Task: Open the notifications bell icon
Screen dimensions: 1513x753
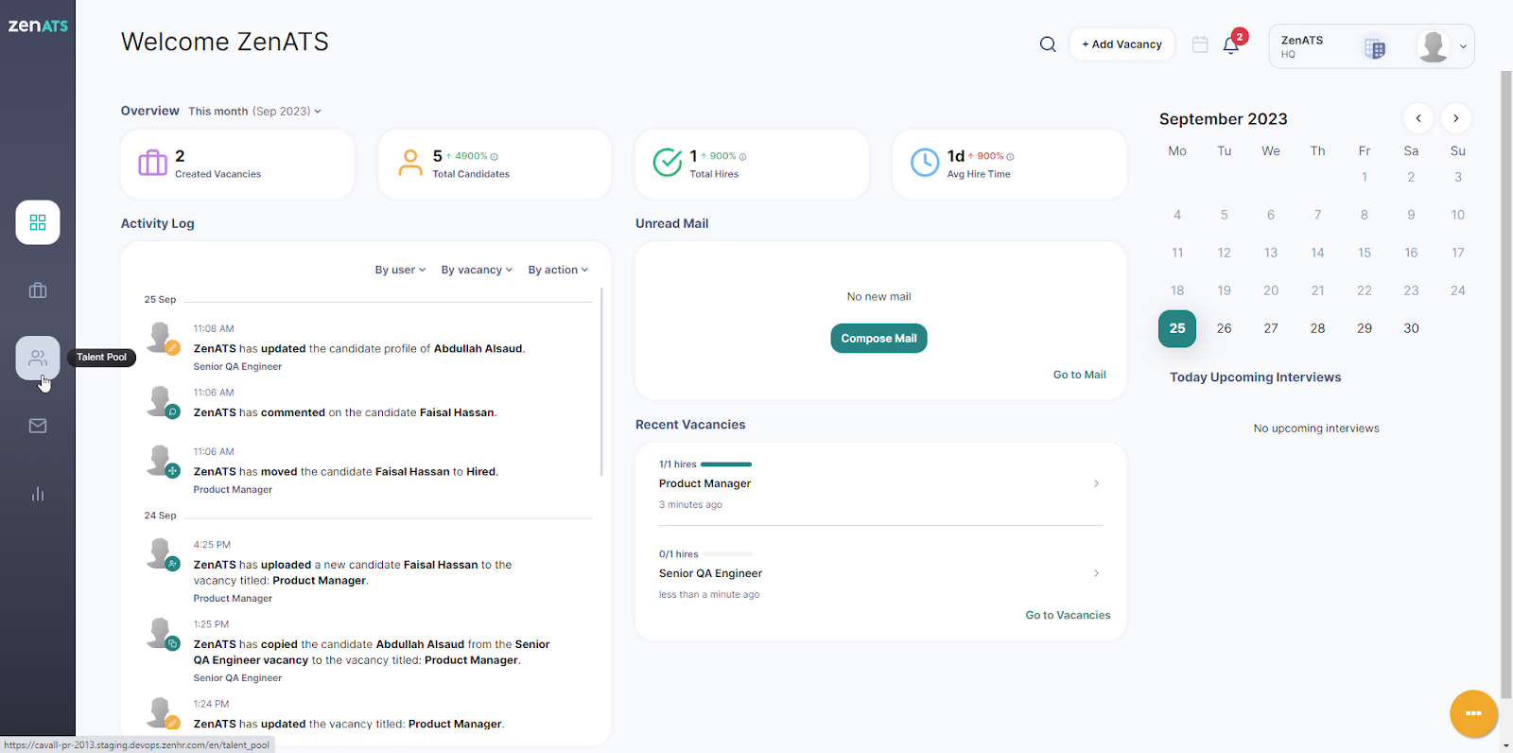Action: [1230, 45]
